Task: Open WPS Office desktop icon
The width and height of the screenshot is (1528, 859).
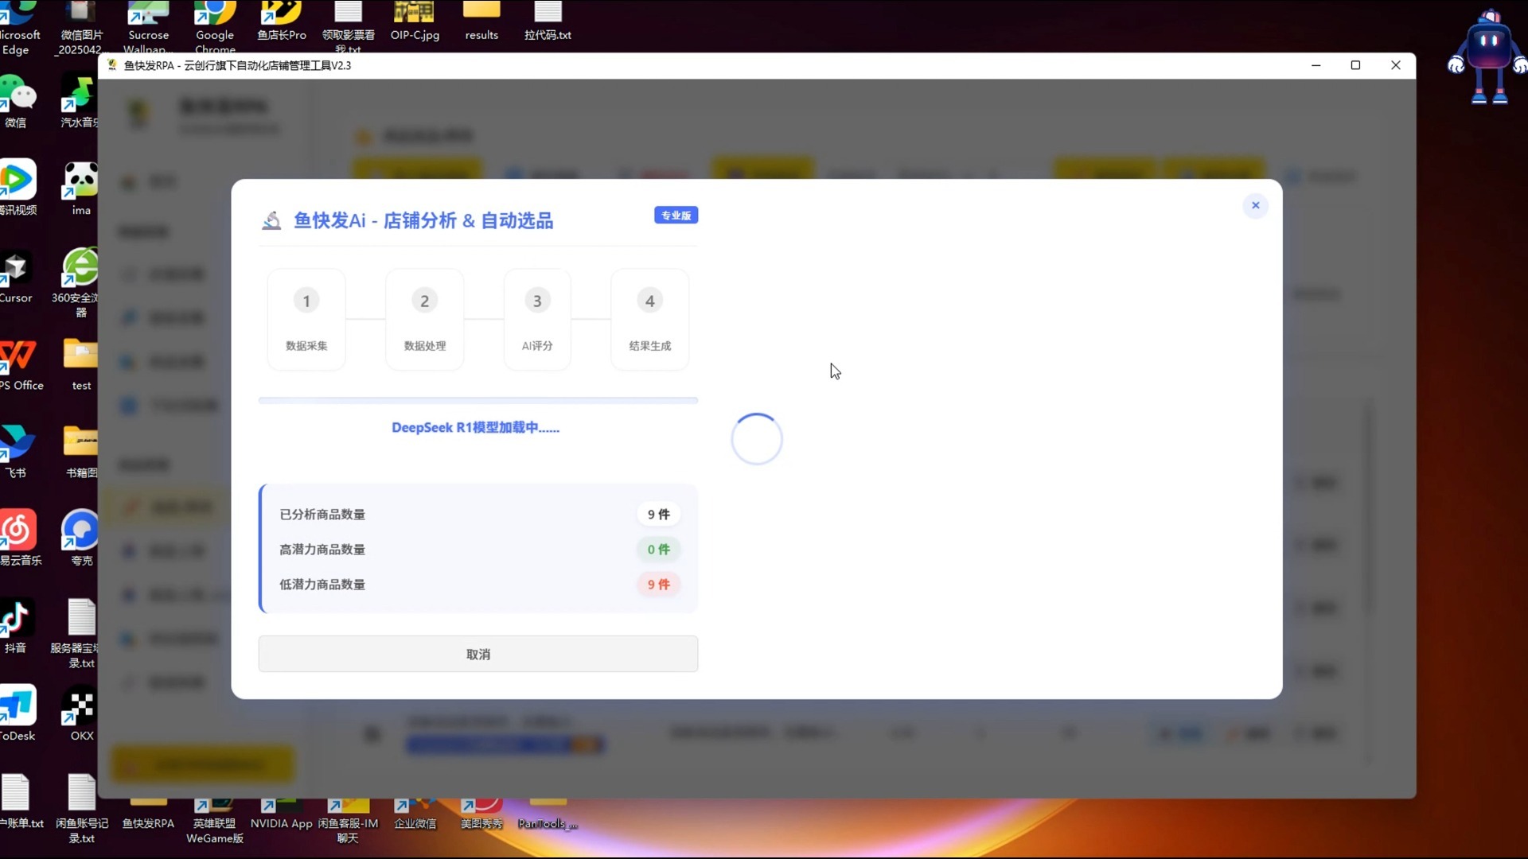Action: 21,363
